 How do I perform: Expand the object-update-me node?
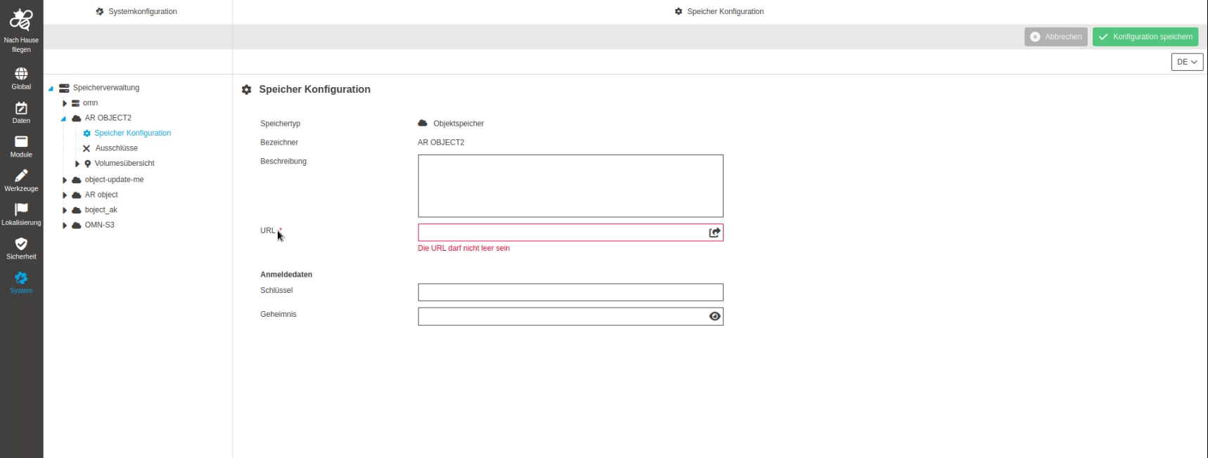point(65,180)
